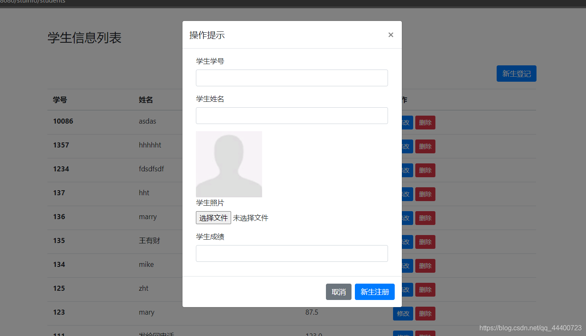Delete the student row 125
Screen dimensions: 586x336
pos(425,289)
